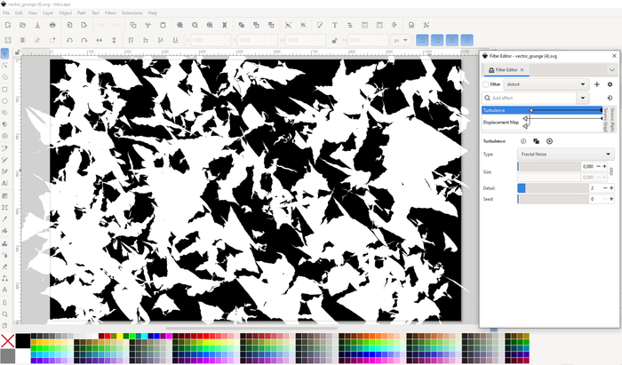Open filter settings gear icon

(610, 83)
